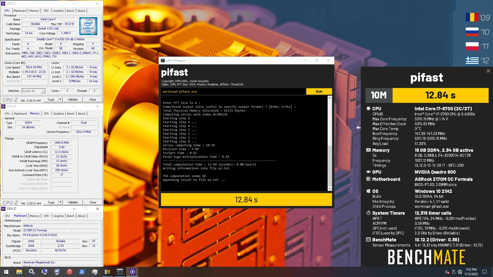Click the GPU card icon in BenchMate panel

[368, 172]
